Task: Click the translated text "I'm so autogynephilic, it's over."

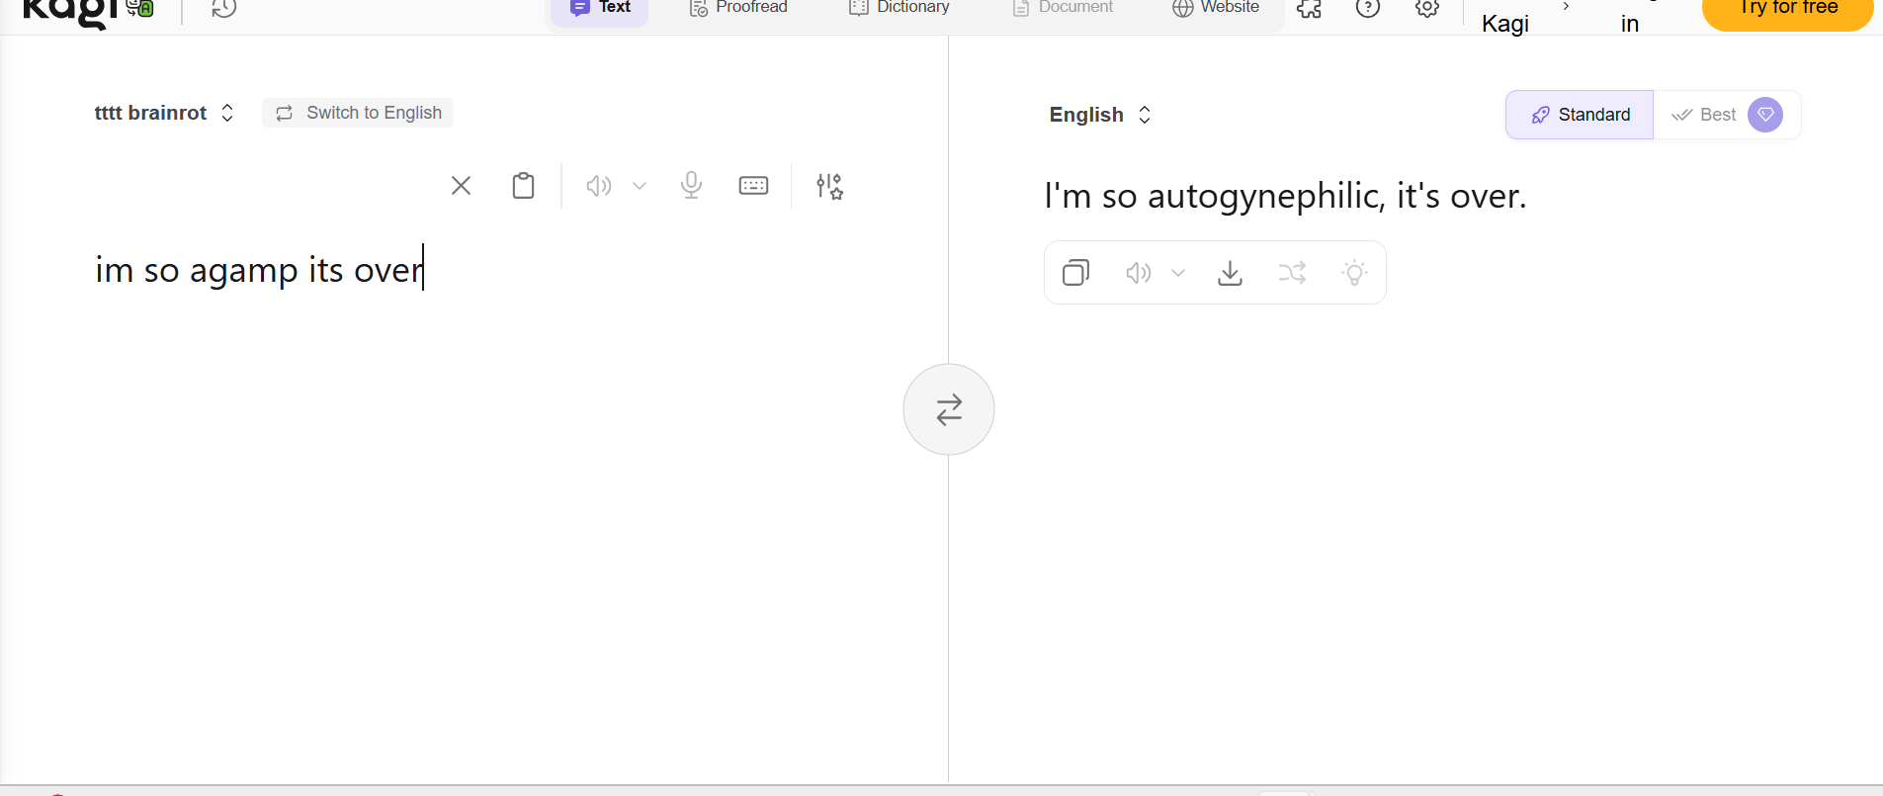Action: coord(1285,196)
